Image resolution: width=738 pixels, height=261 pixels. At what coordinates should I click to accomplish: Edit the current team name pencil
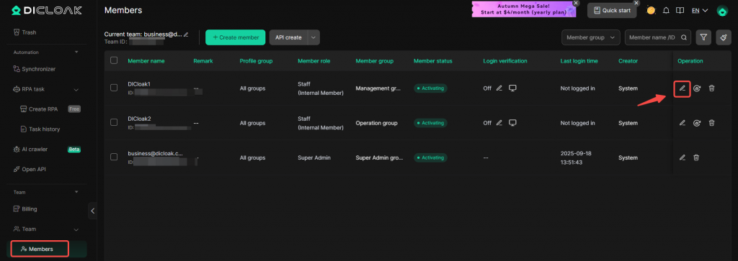tap(186, 35)
